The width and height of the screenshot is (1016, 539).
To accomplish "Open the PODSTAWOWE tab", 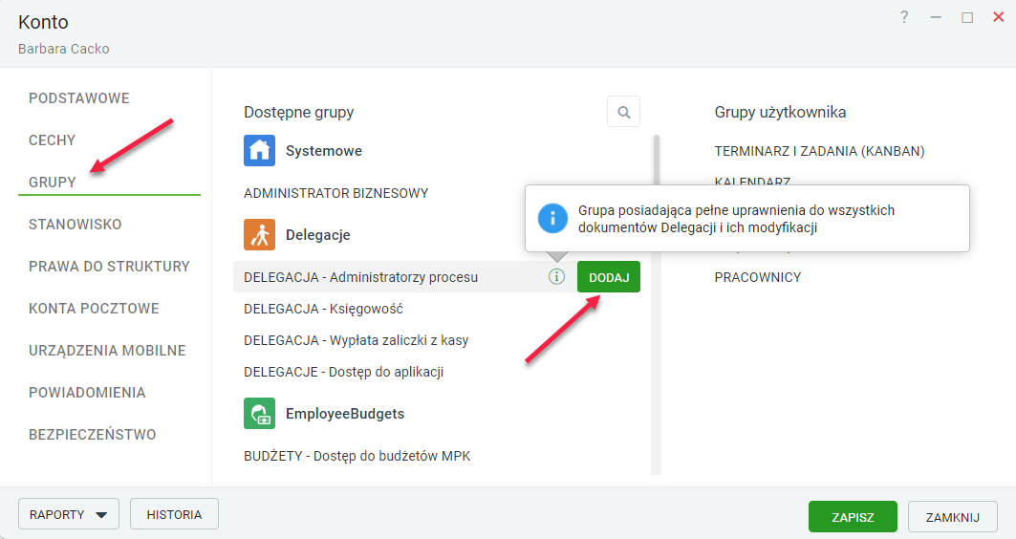I will coord(79,97).
